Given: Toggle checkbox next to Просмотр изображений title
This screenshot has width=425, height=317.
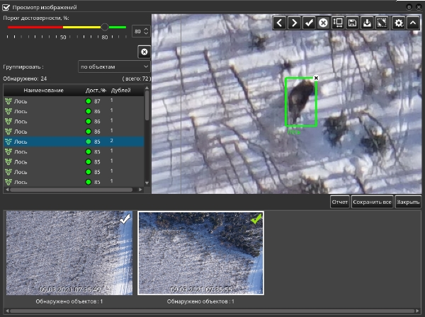Looking at the screenshot, I should pyautogui.click(x=6, y=7).
